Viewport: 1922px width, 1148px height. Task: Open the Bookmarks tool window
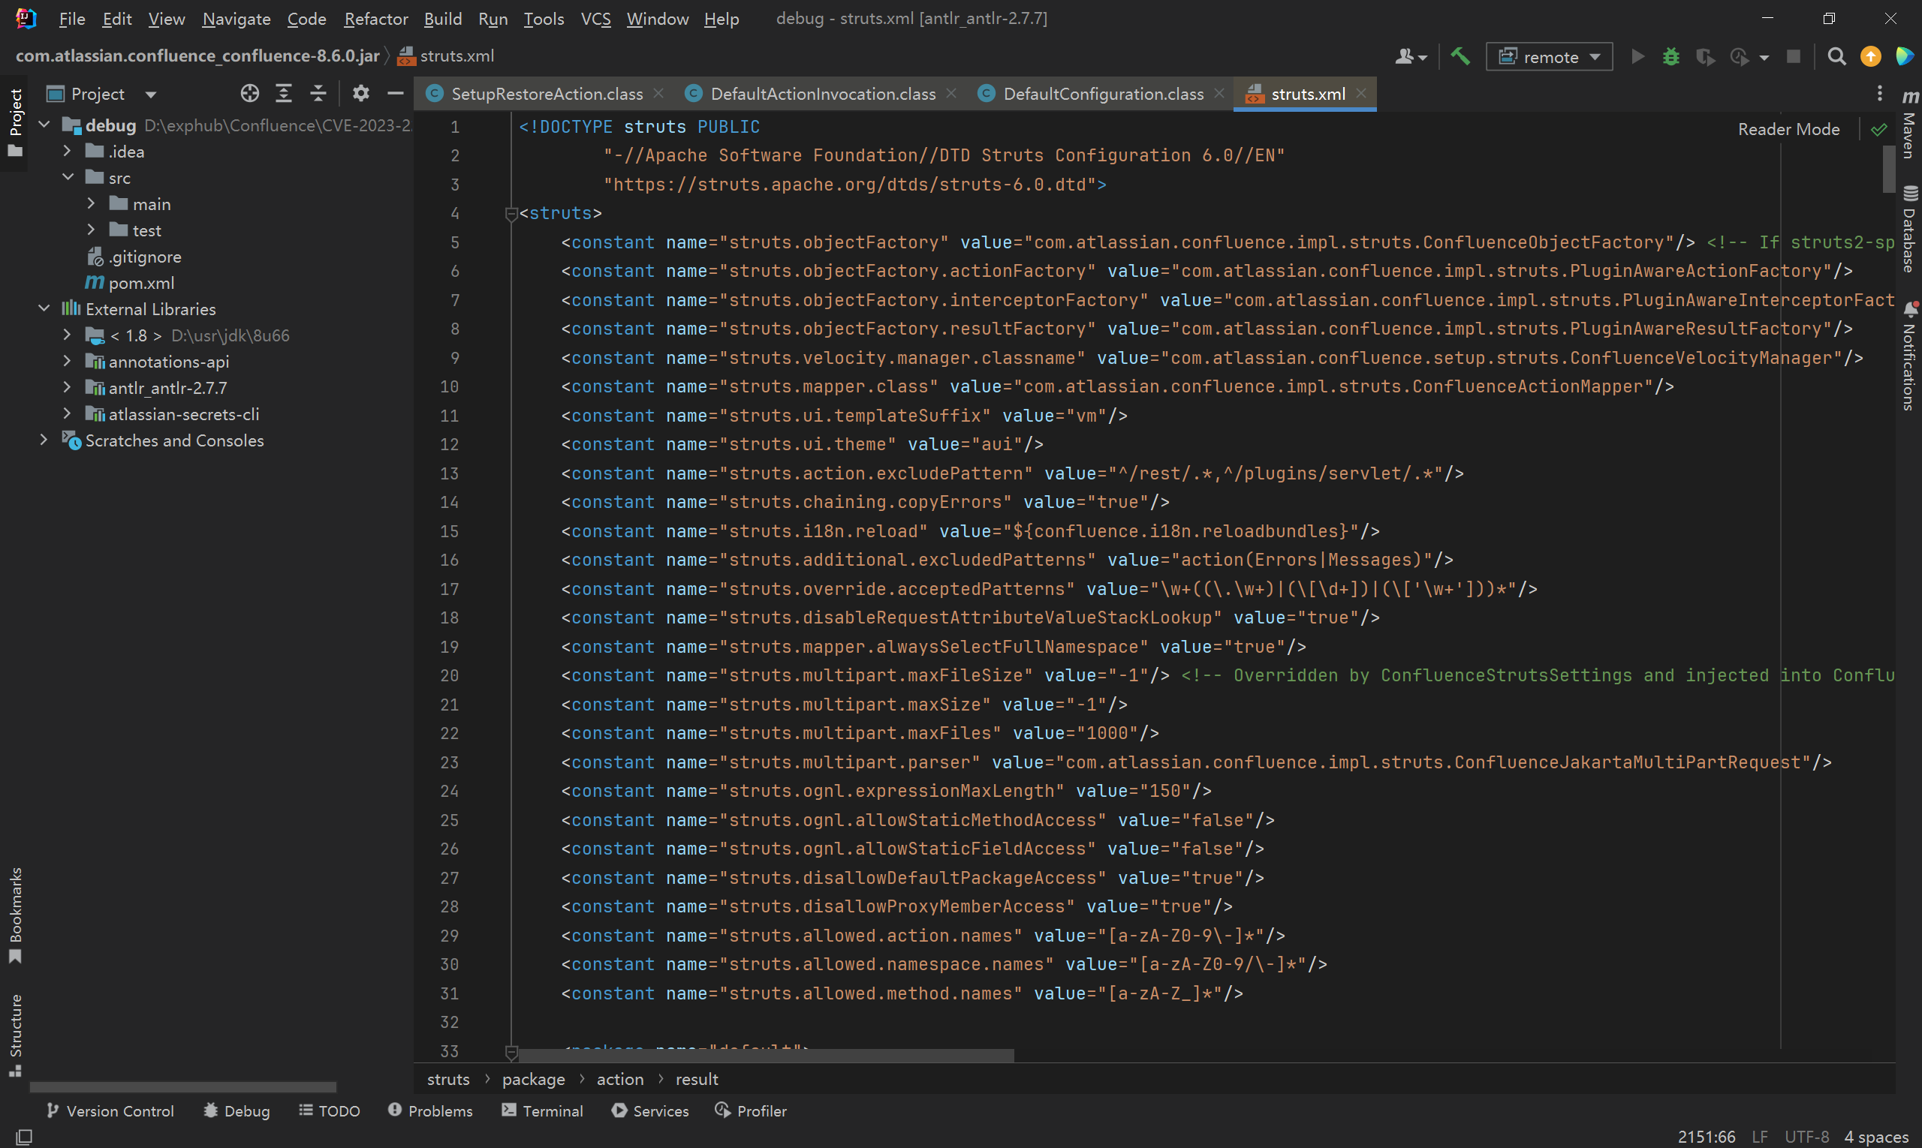coord(15,915)
